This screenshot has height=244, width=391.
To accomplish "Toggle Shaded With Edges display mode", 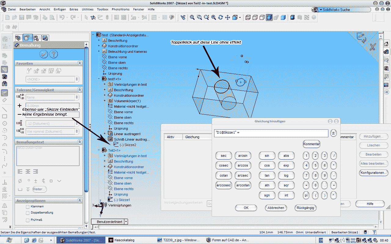I will [x=269, y=17].
